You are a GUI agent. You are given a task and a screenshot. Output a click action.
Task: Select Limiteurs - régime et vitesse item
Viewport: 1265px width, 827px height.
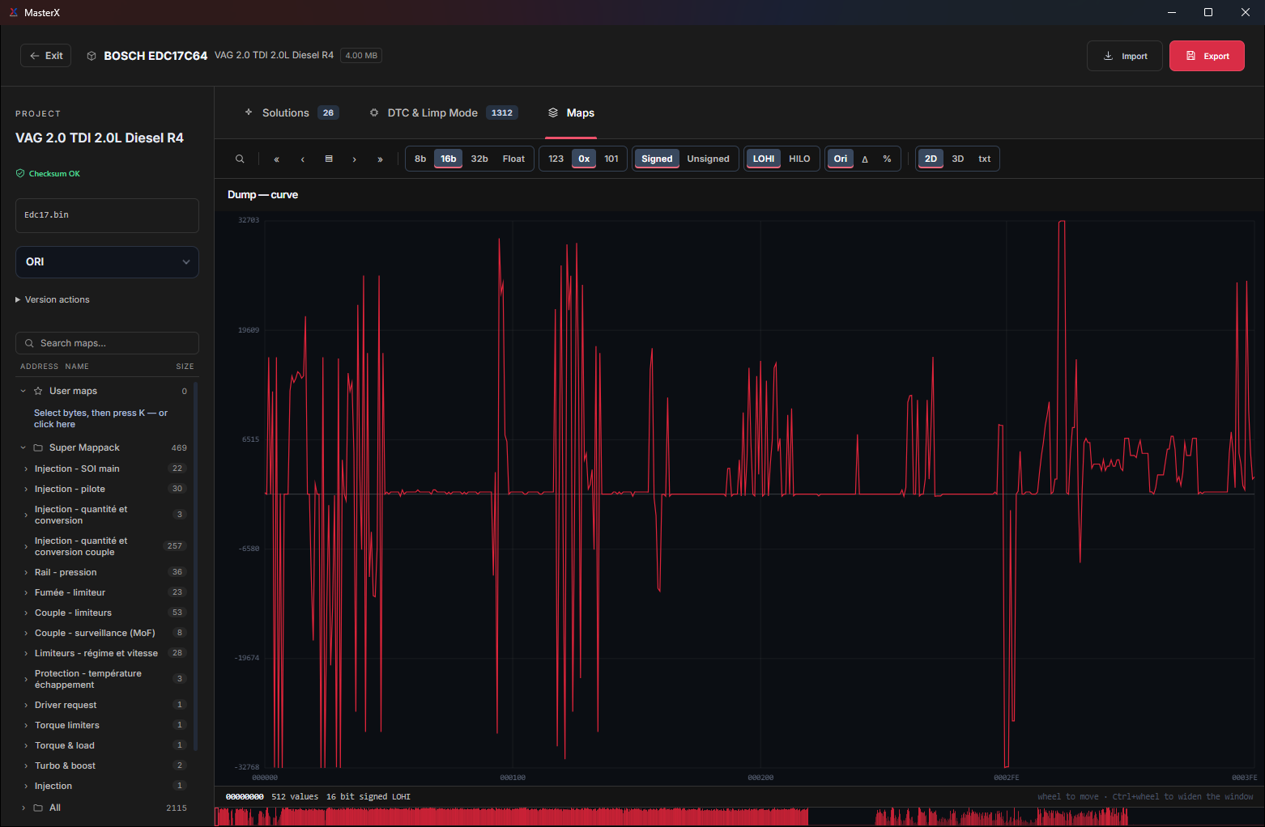pos(105,653)
